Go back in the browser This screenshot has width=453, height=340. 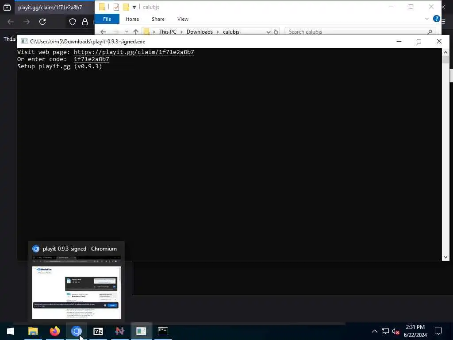coord(11,22)
